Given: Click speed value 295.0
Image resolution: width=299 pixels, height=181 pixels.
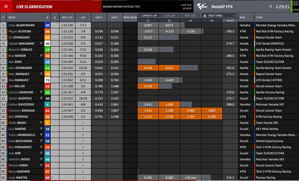Looking at the screenshot, I should coord(230,68).
